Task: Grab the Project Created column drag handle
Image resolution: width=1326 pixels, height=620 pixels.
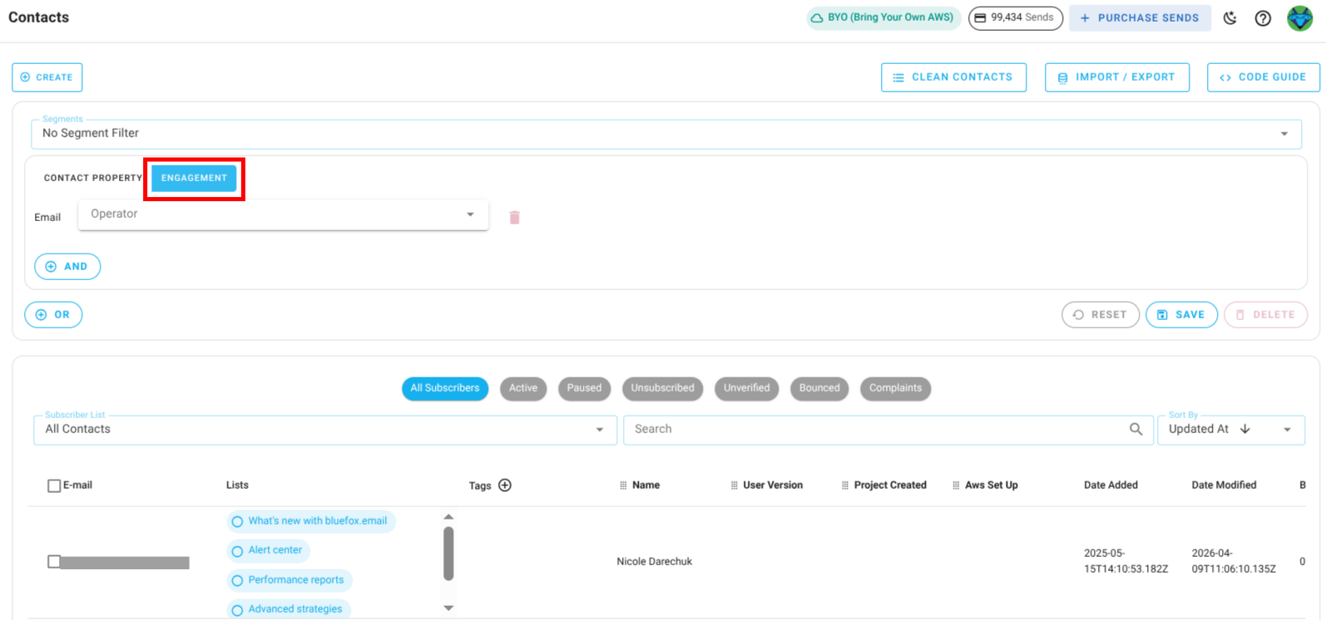Action: [x=845, y=485]
